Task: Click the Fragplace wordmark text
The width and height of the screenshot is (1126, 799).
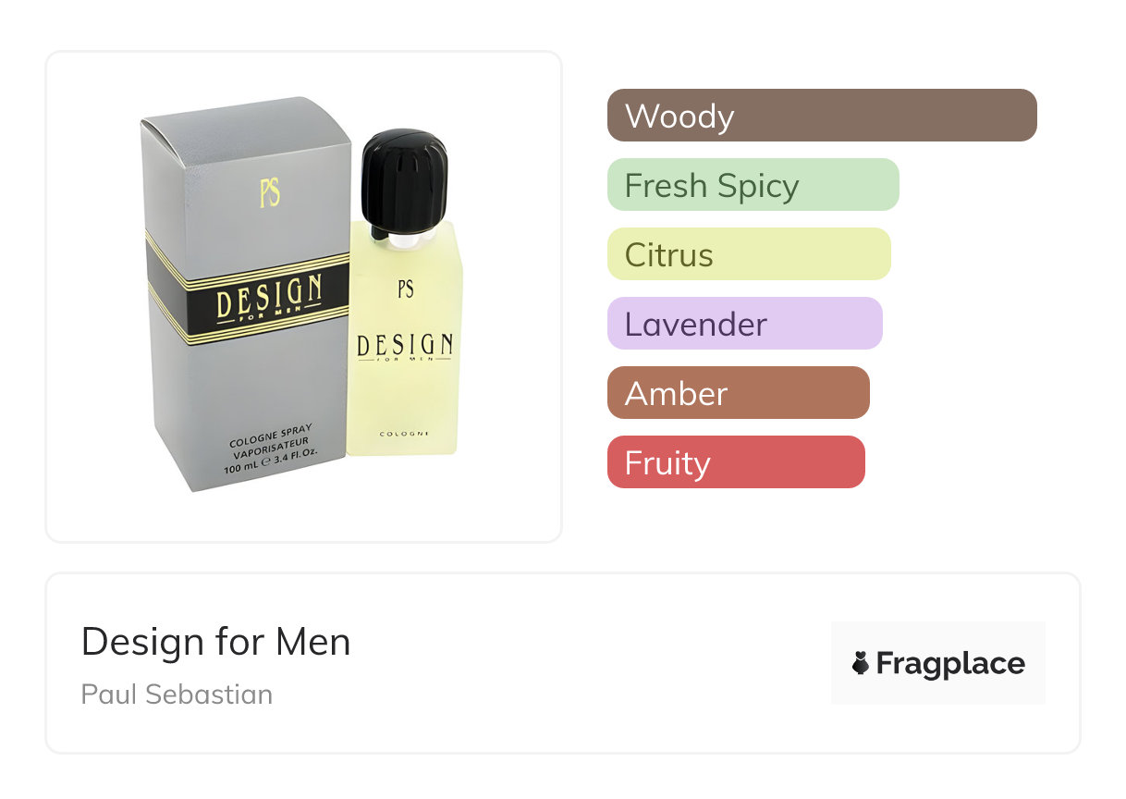Action: pyautogui.click(x=950, y=663)
